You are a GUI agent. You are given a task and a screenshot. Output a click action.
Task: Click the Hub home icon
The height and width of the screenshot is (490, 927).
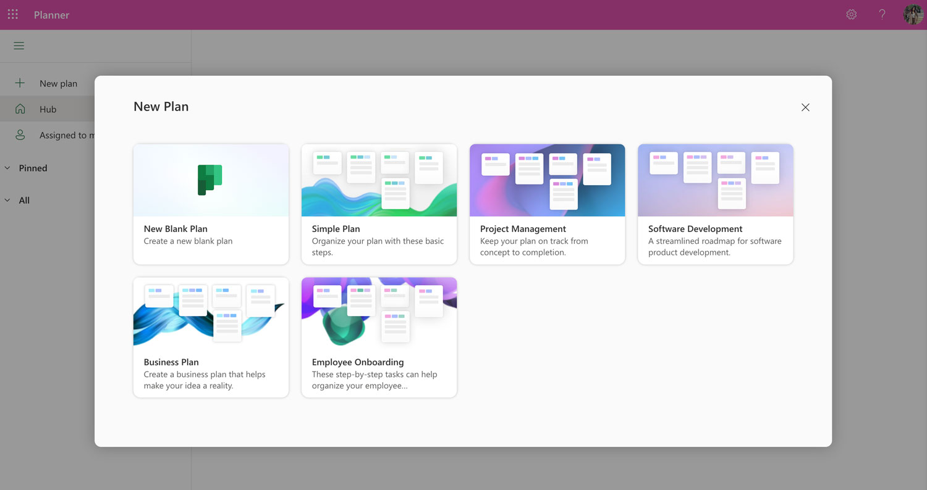(x=20, y=109)
